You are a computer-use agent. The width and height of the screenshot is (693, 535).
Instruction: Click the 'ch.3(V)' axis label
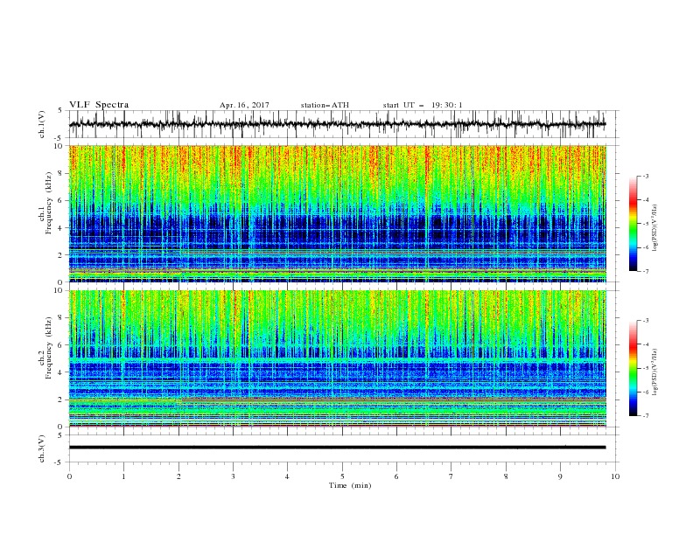pos(42,448)
